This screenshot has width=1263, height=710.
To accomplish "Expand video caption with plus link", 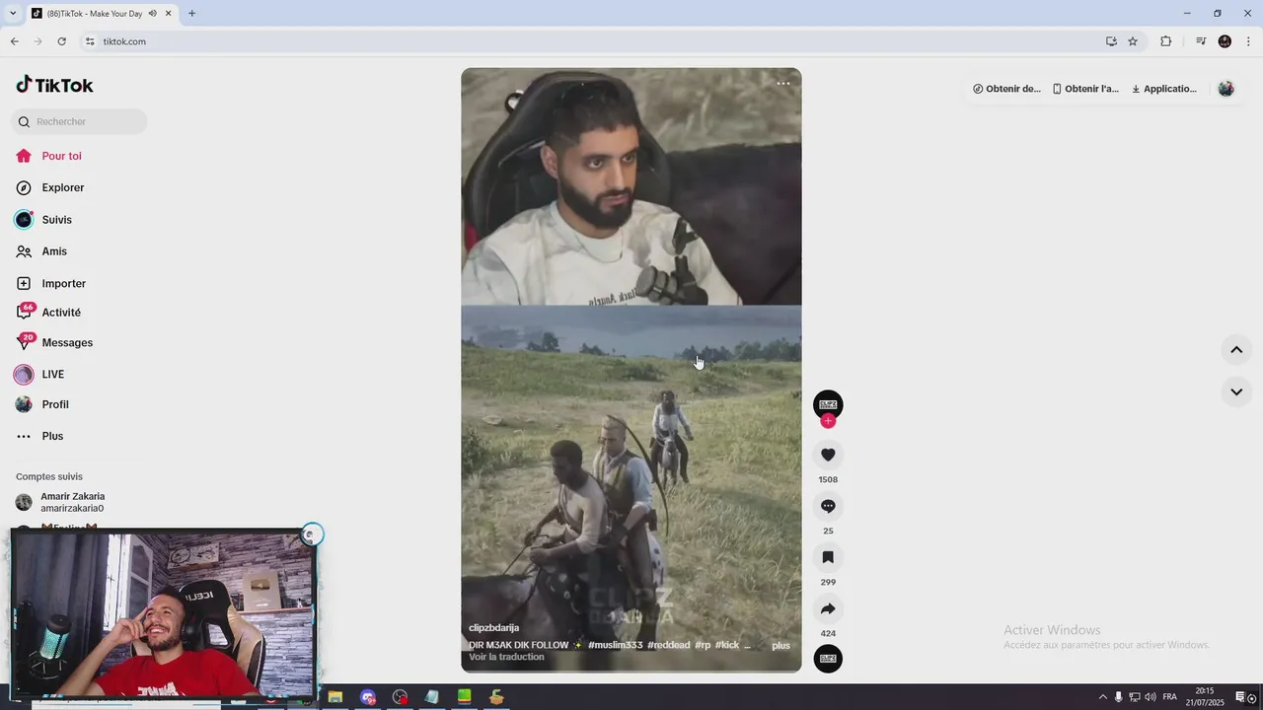I will point(780,646).
